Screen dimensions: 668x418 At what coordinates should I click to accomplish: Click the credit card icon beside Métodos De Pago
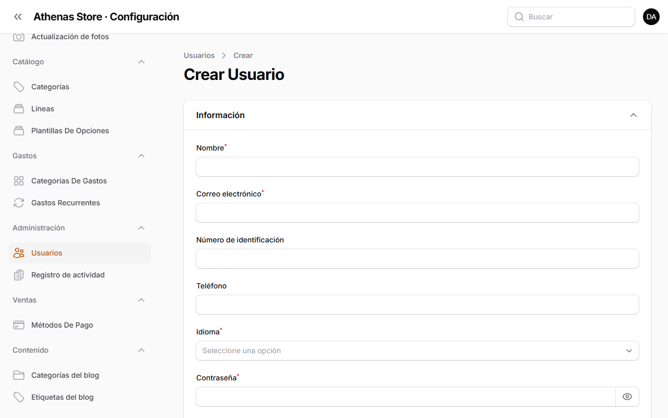(x=19, y=325)
